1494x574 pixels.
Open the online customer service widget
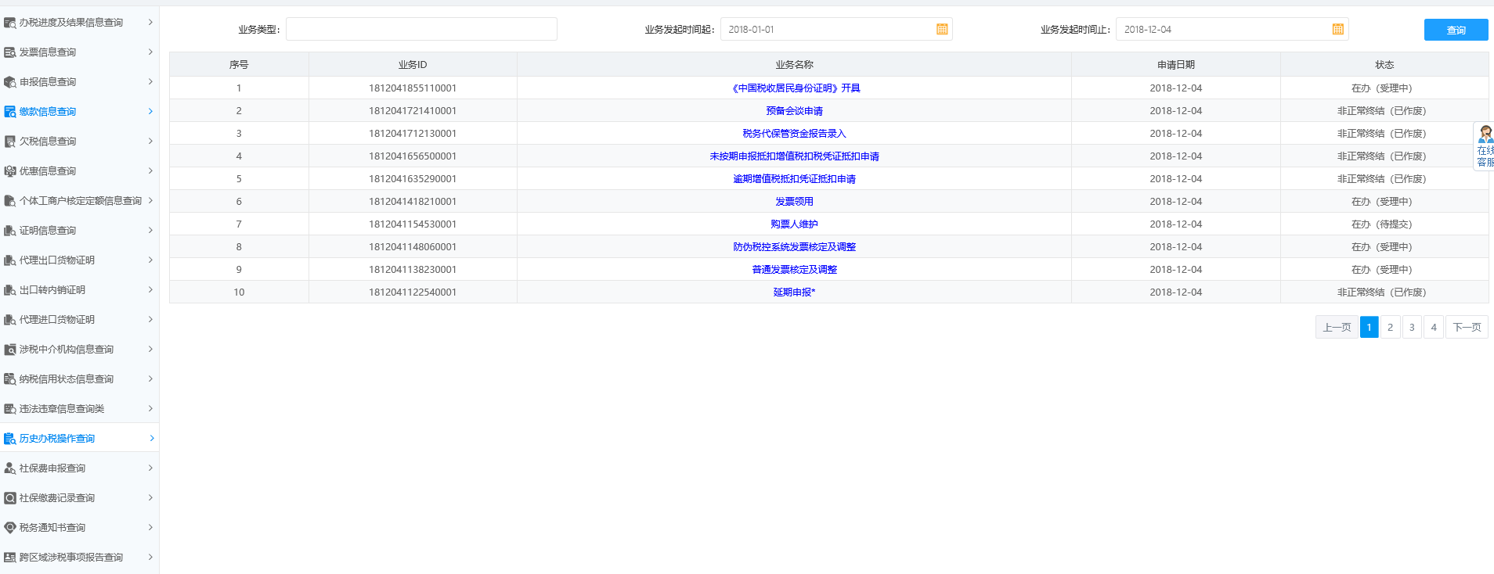pos(1485,146)
